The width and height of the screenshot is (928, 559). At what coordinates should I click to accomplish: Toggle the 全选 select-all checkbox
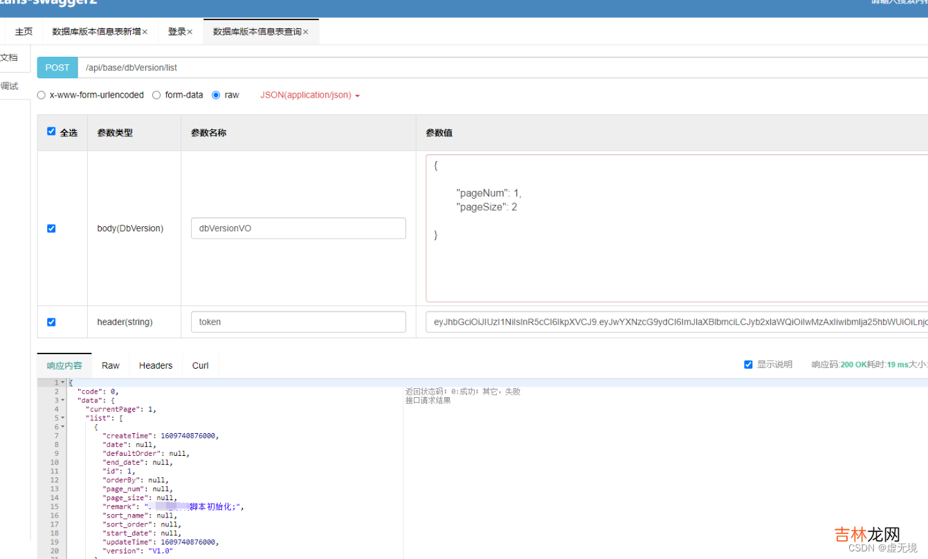click(51, 131)
